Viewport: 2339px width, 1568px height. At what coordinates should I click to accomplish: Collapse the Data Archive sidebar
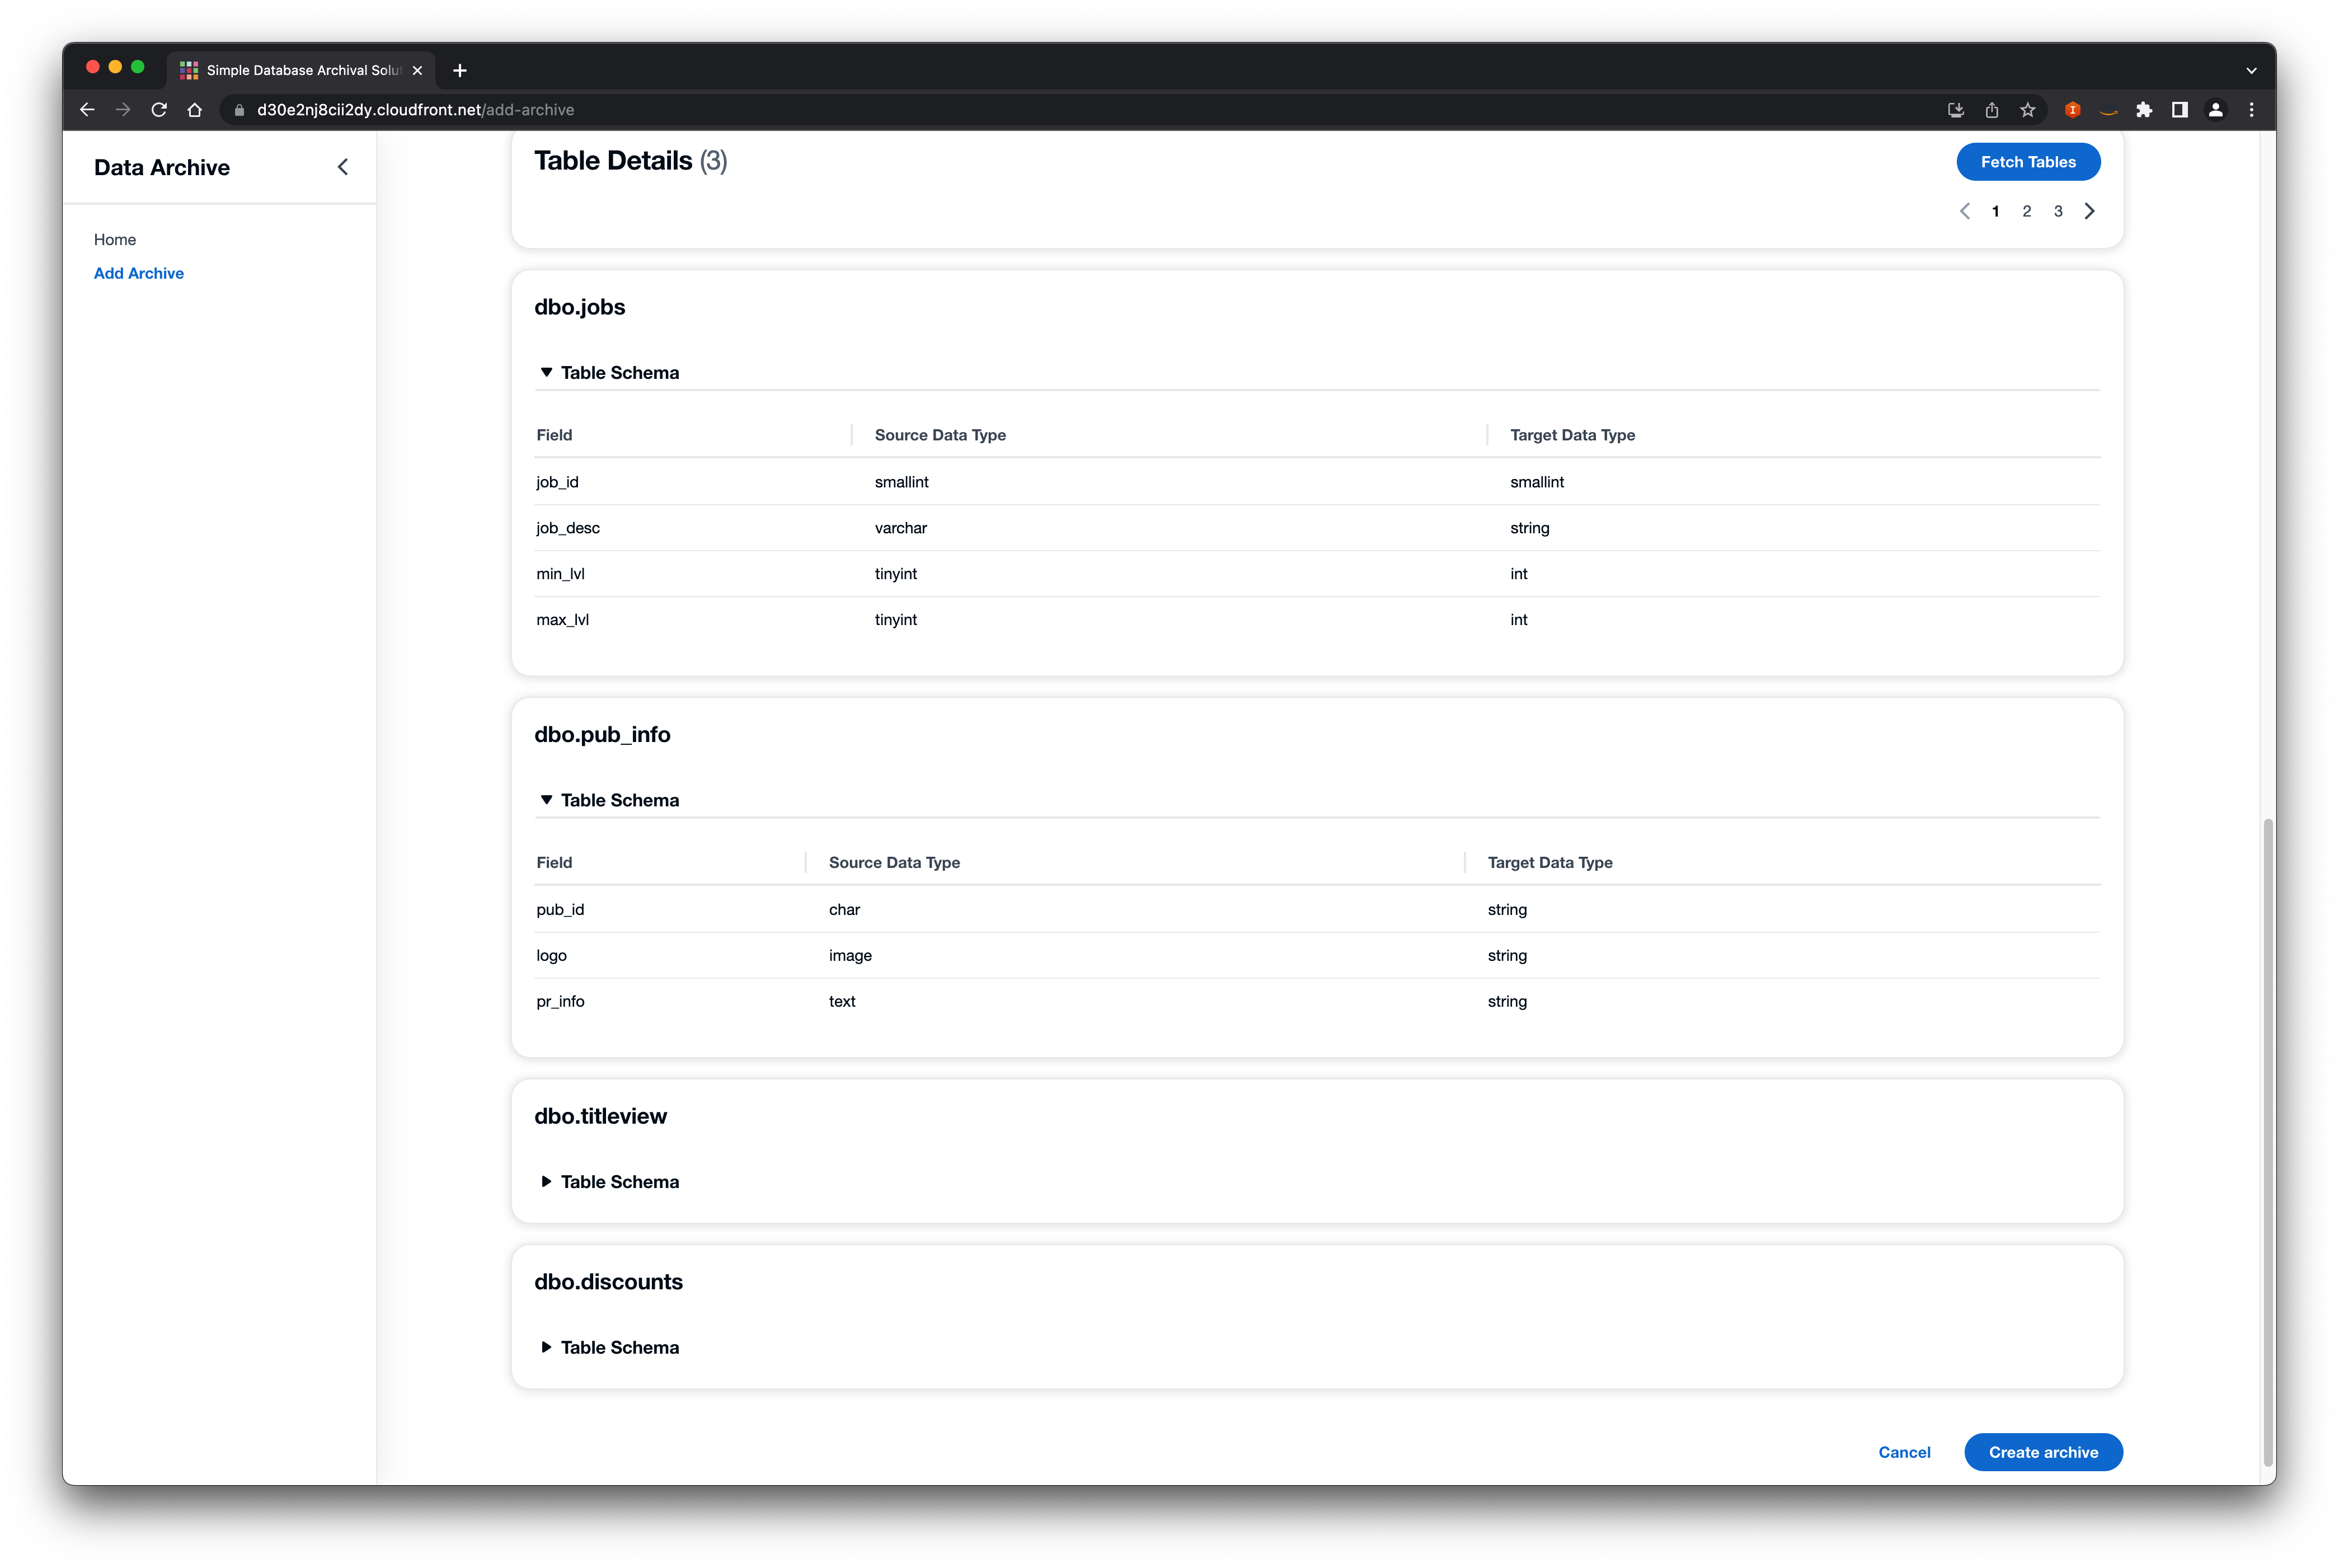pyautogui.click(x=343, y=167)
